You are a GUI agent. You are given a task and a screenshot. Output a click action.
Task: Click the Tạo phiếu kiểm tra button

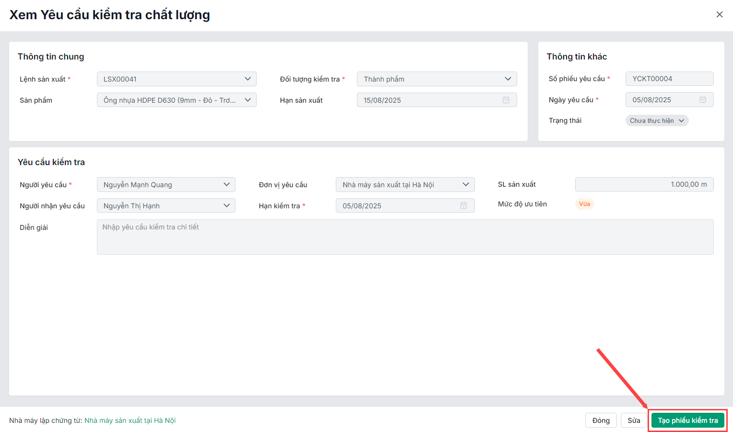point(688,420)
